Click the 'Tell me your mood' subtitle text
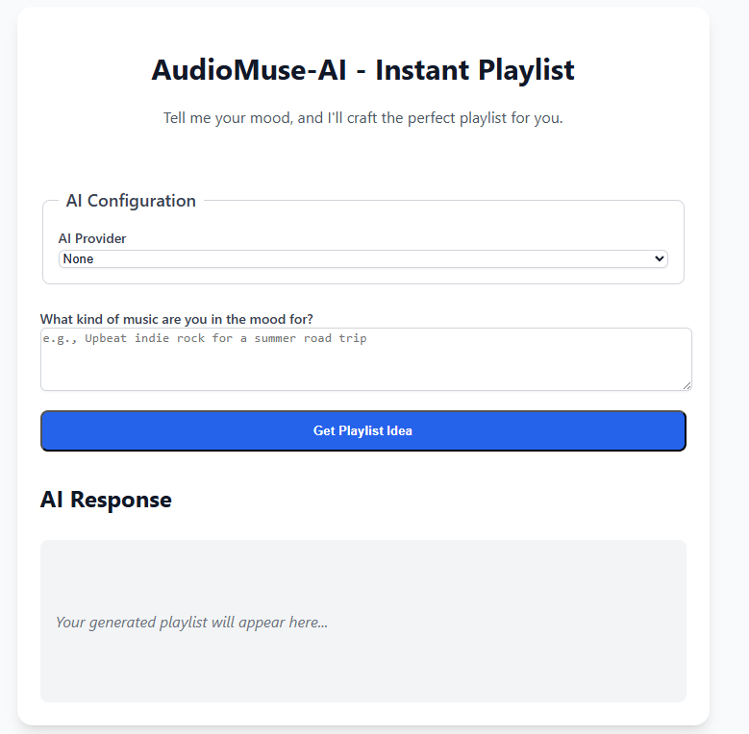The width and height of the screenshot is (749, 734). (362, 118)
